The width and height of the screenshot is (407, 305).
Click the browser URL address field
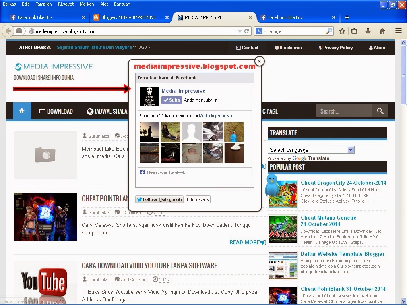click(135, 31)
